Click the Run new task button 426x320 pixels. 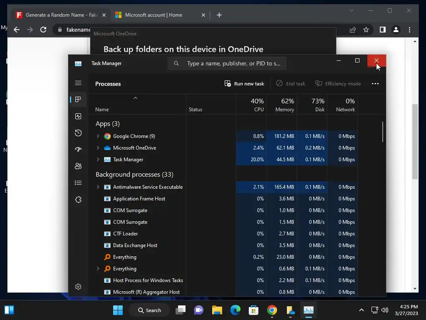pyautogui.click(x=244, y=83)
